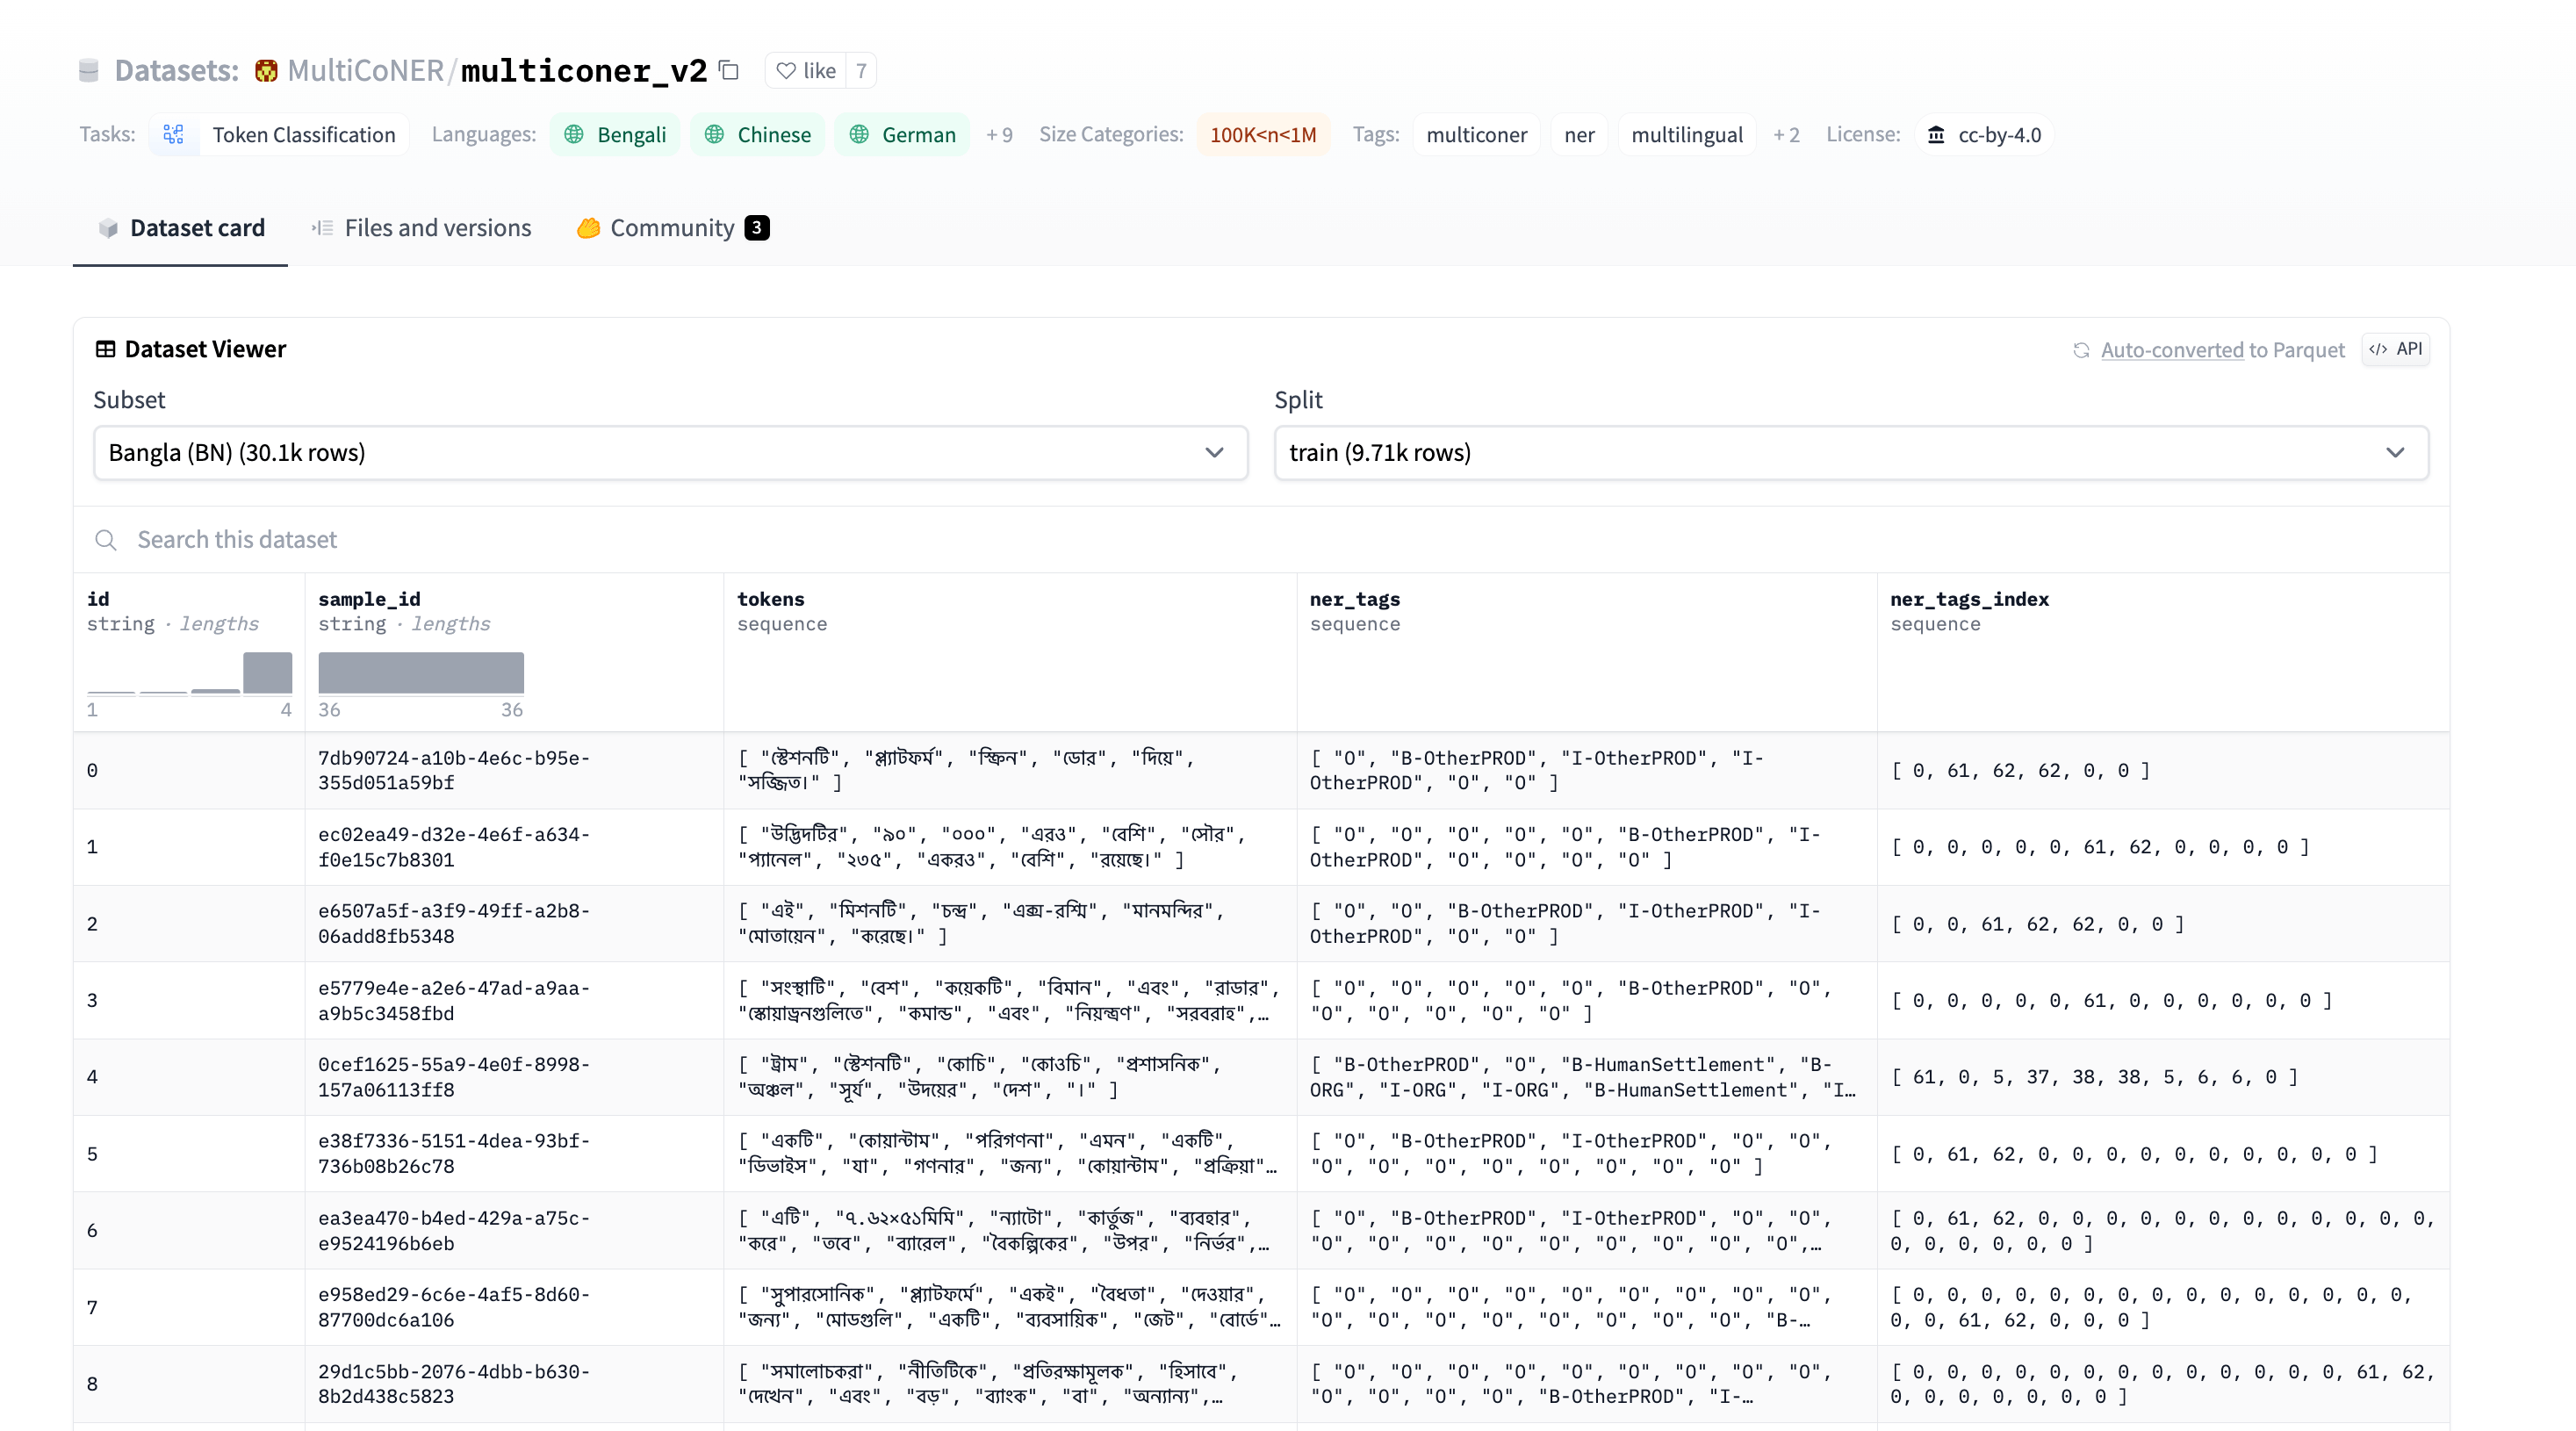The height and width of the screenshot is (1431, 2576).
Task: Click the id lengths histogram tallest bar
Action: coord(268,672)
